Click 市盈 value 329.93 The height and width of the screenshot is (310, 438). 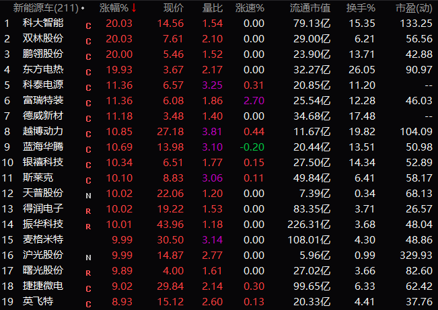pyautogui.click(x=416, y=256)
